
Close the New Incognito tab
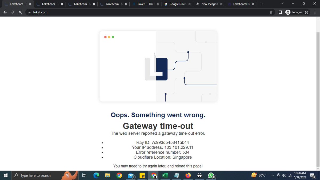pyautogui.click(x=221, y=4)
